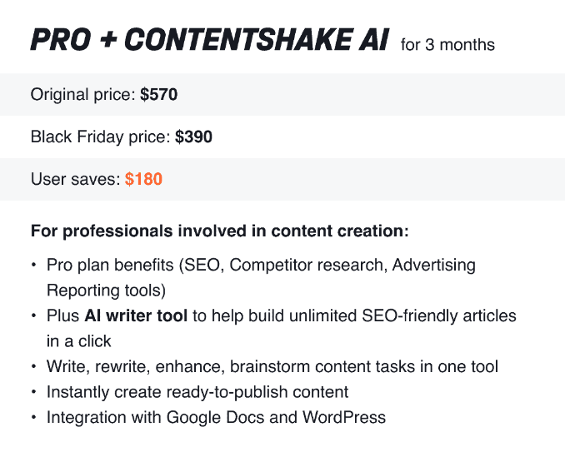Click the bold "AI writer tool" text
The width and height of the screenshot is (565, 457).
[136, 316]
